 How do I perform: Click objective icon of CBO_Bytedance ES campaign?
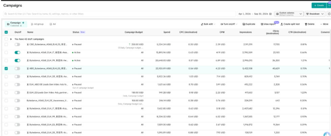pos(28,44)
